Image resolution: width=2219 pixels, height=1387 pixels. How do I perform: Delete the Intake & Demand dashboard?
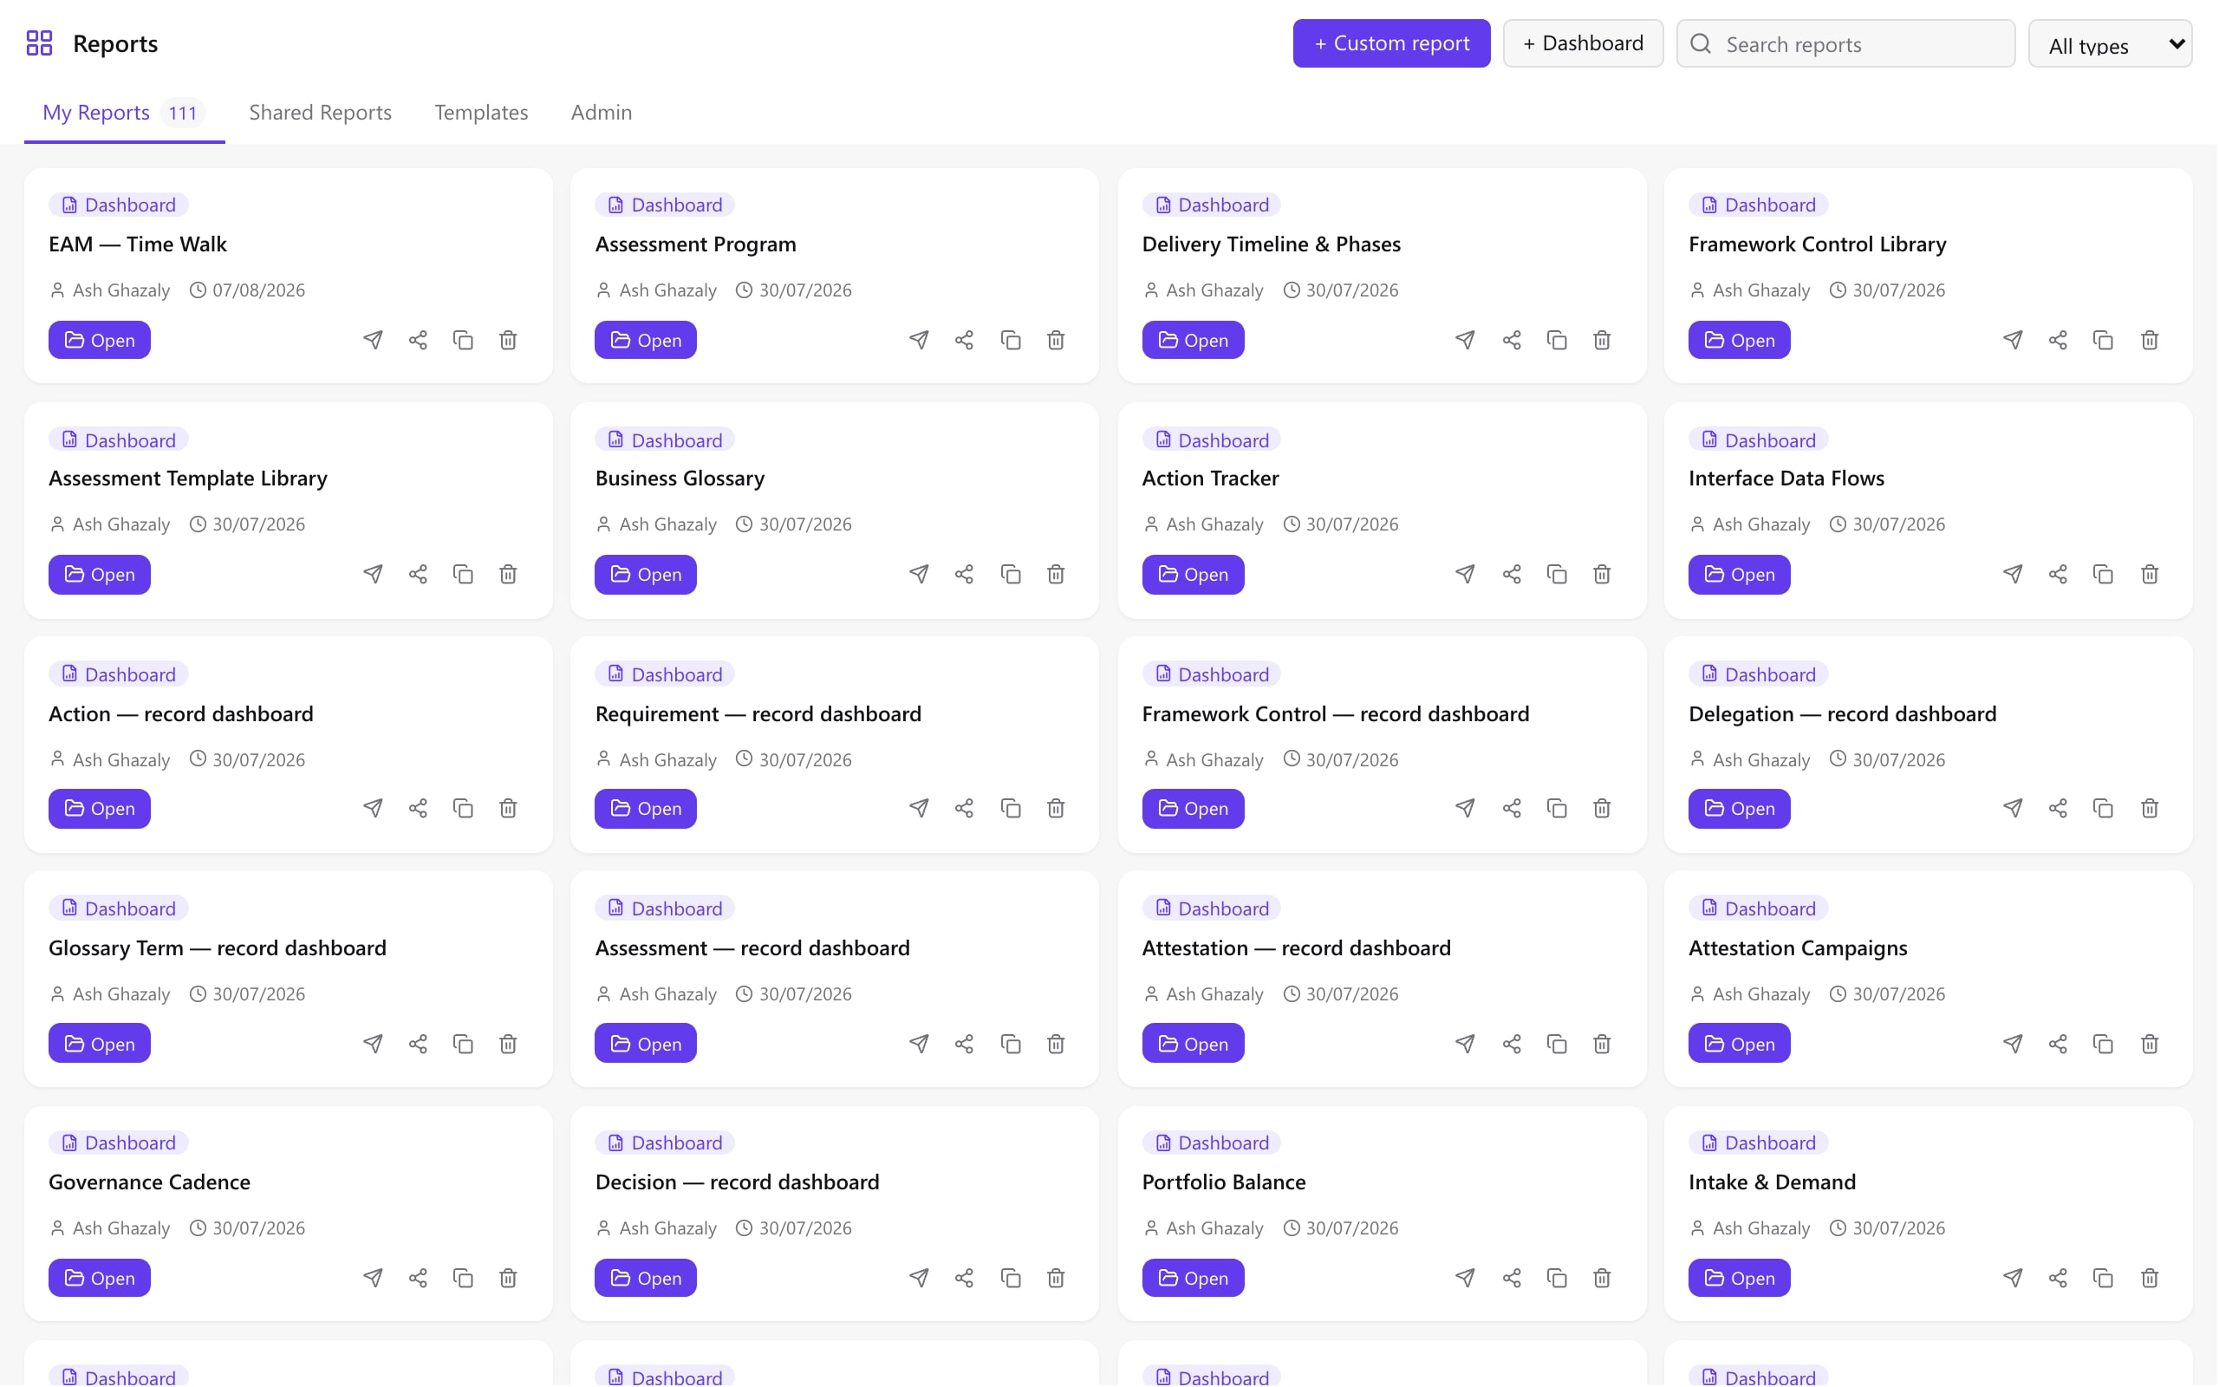(x=2151, y=1278)
